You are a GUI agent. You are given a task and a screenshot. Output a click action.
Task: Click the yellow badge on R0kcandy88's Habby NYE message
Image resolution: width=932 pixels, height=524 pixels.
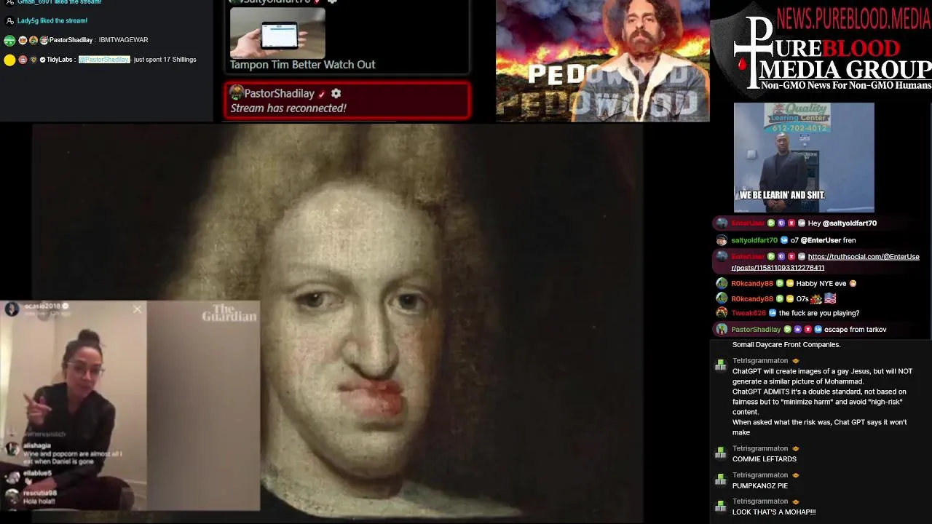pyautogui.click(x=789, y=283)
